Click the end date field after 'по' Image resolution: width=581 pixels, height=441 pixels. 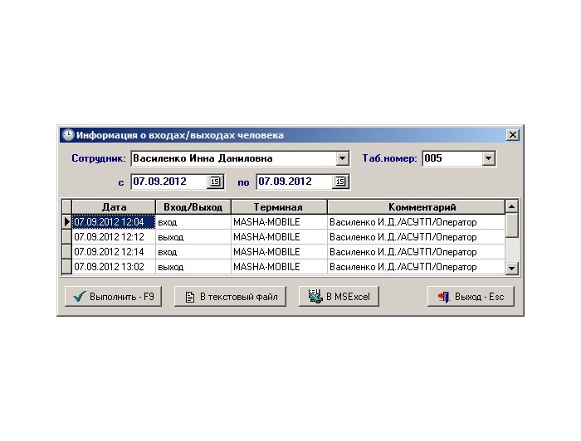click(294, 182)
